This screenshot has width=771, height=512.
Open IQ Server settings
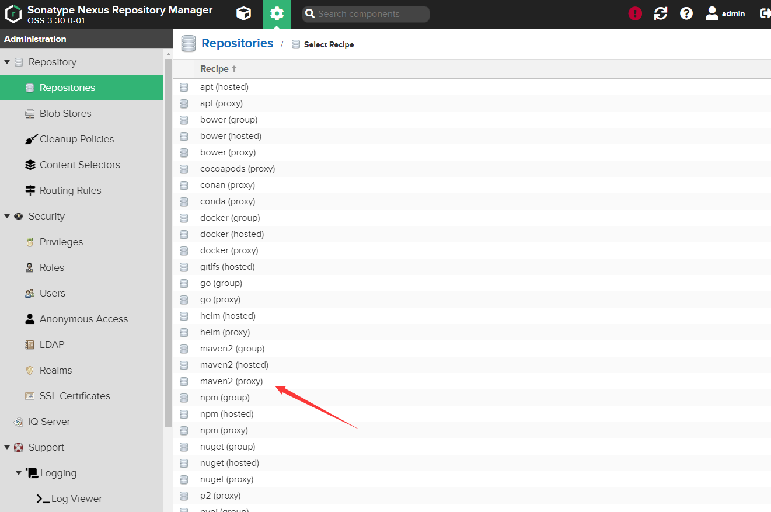[x=82, y=422]
